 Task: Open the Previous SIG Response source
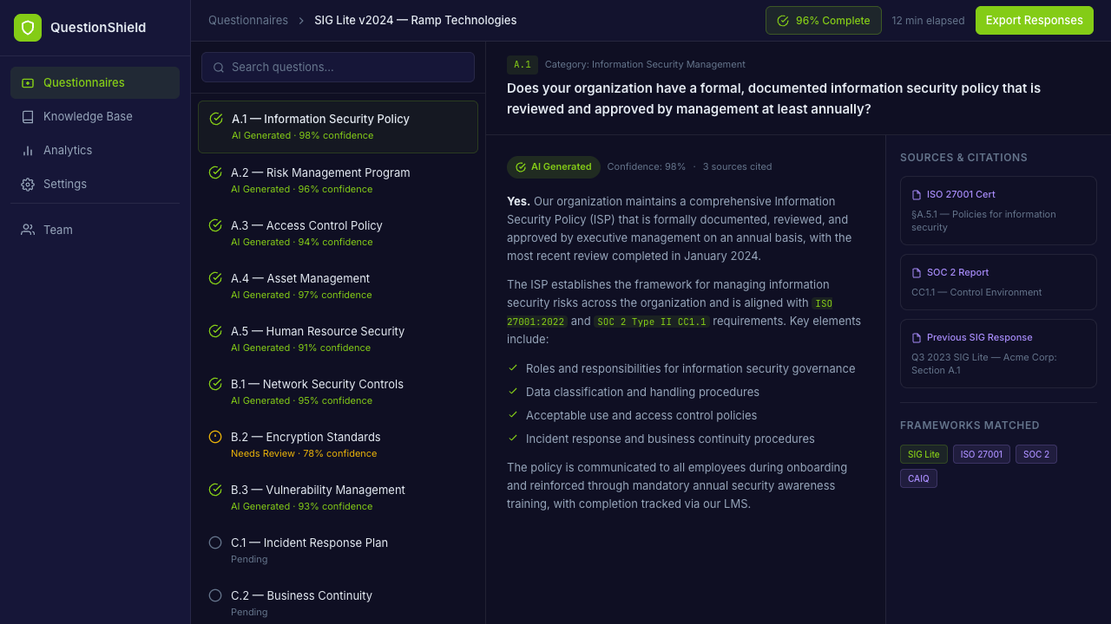pyautogui.click(x=998, y=354)
